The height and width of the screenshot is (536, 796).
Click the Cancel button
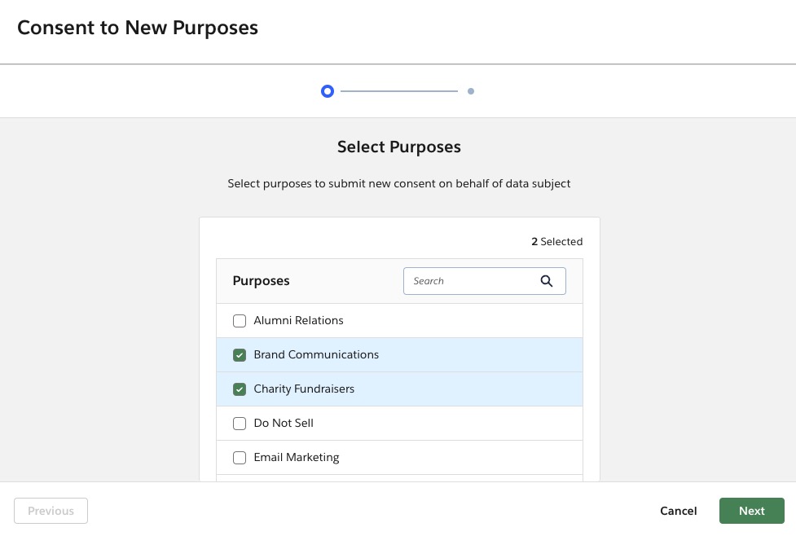point(678,511)
